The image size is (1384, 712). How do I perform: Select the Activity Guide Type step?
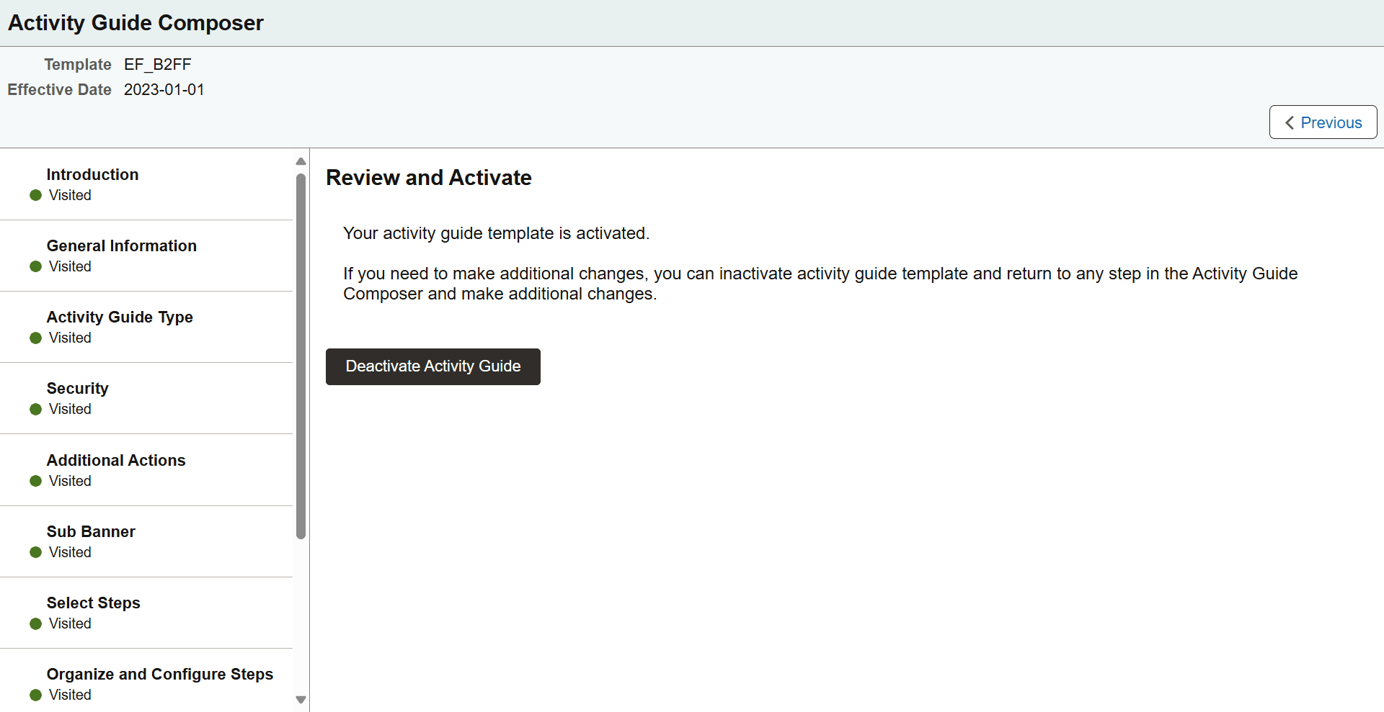click(120, 317)
